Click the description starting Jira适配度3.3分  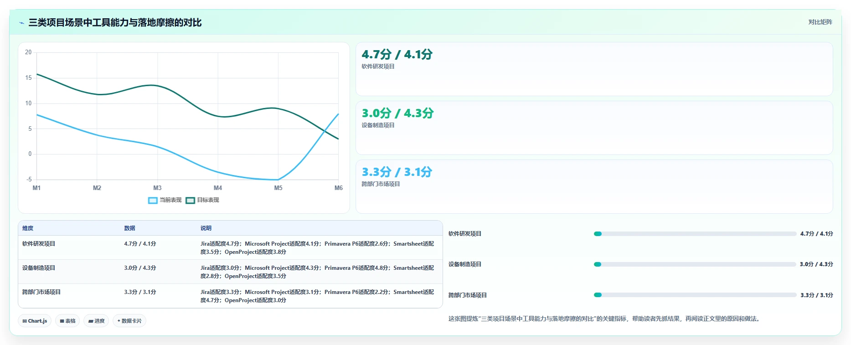coord(317,296)
